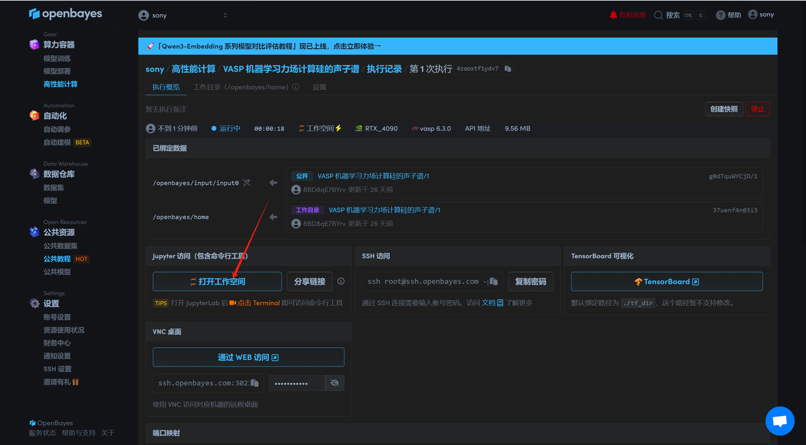Click the output ID 37uenf4n03i3

(735, 210)
